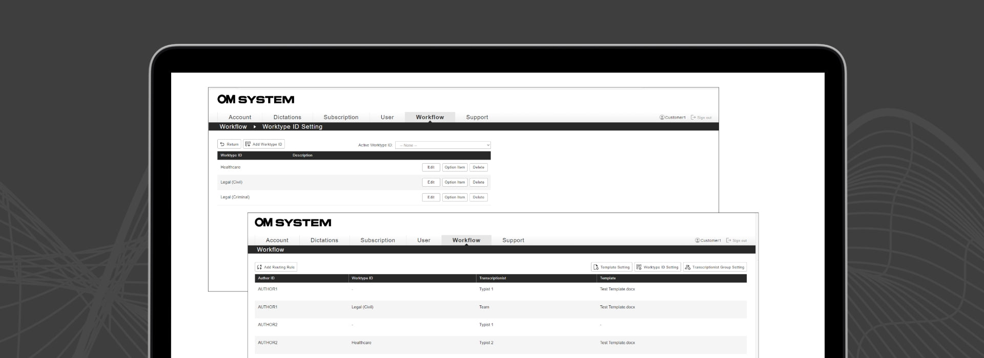Open Option Item for Legal (Criminal)
This screenshot has width=984, height=358.
[455, 197]
